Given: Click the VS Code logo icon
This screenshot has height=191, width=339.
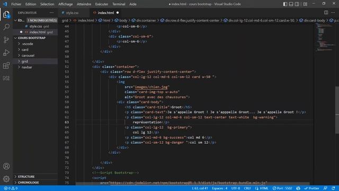Looking at the screenshot, I should click(x=5, y=4).
